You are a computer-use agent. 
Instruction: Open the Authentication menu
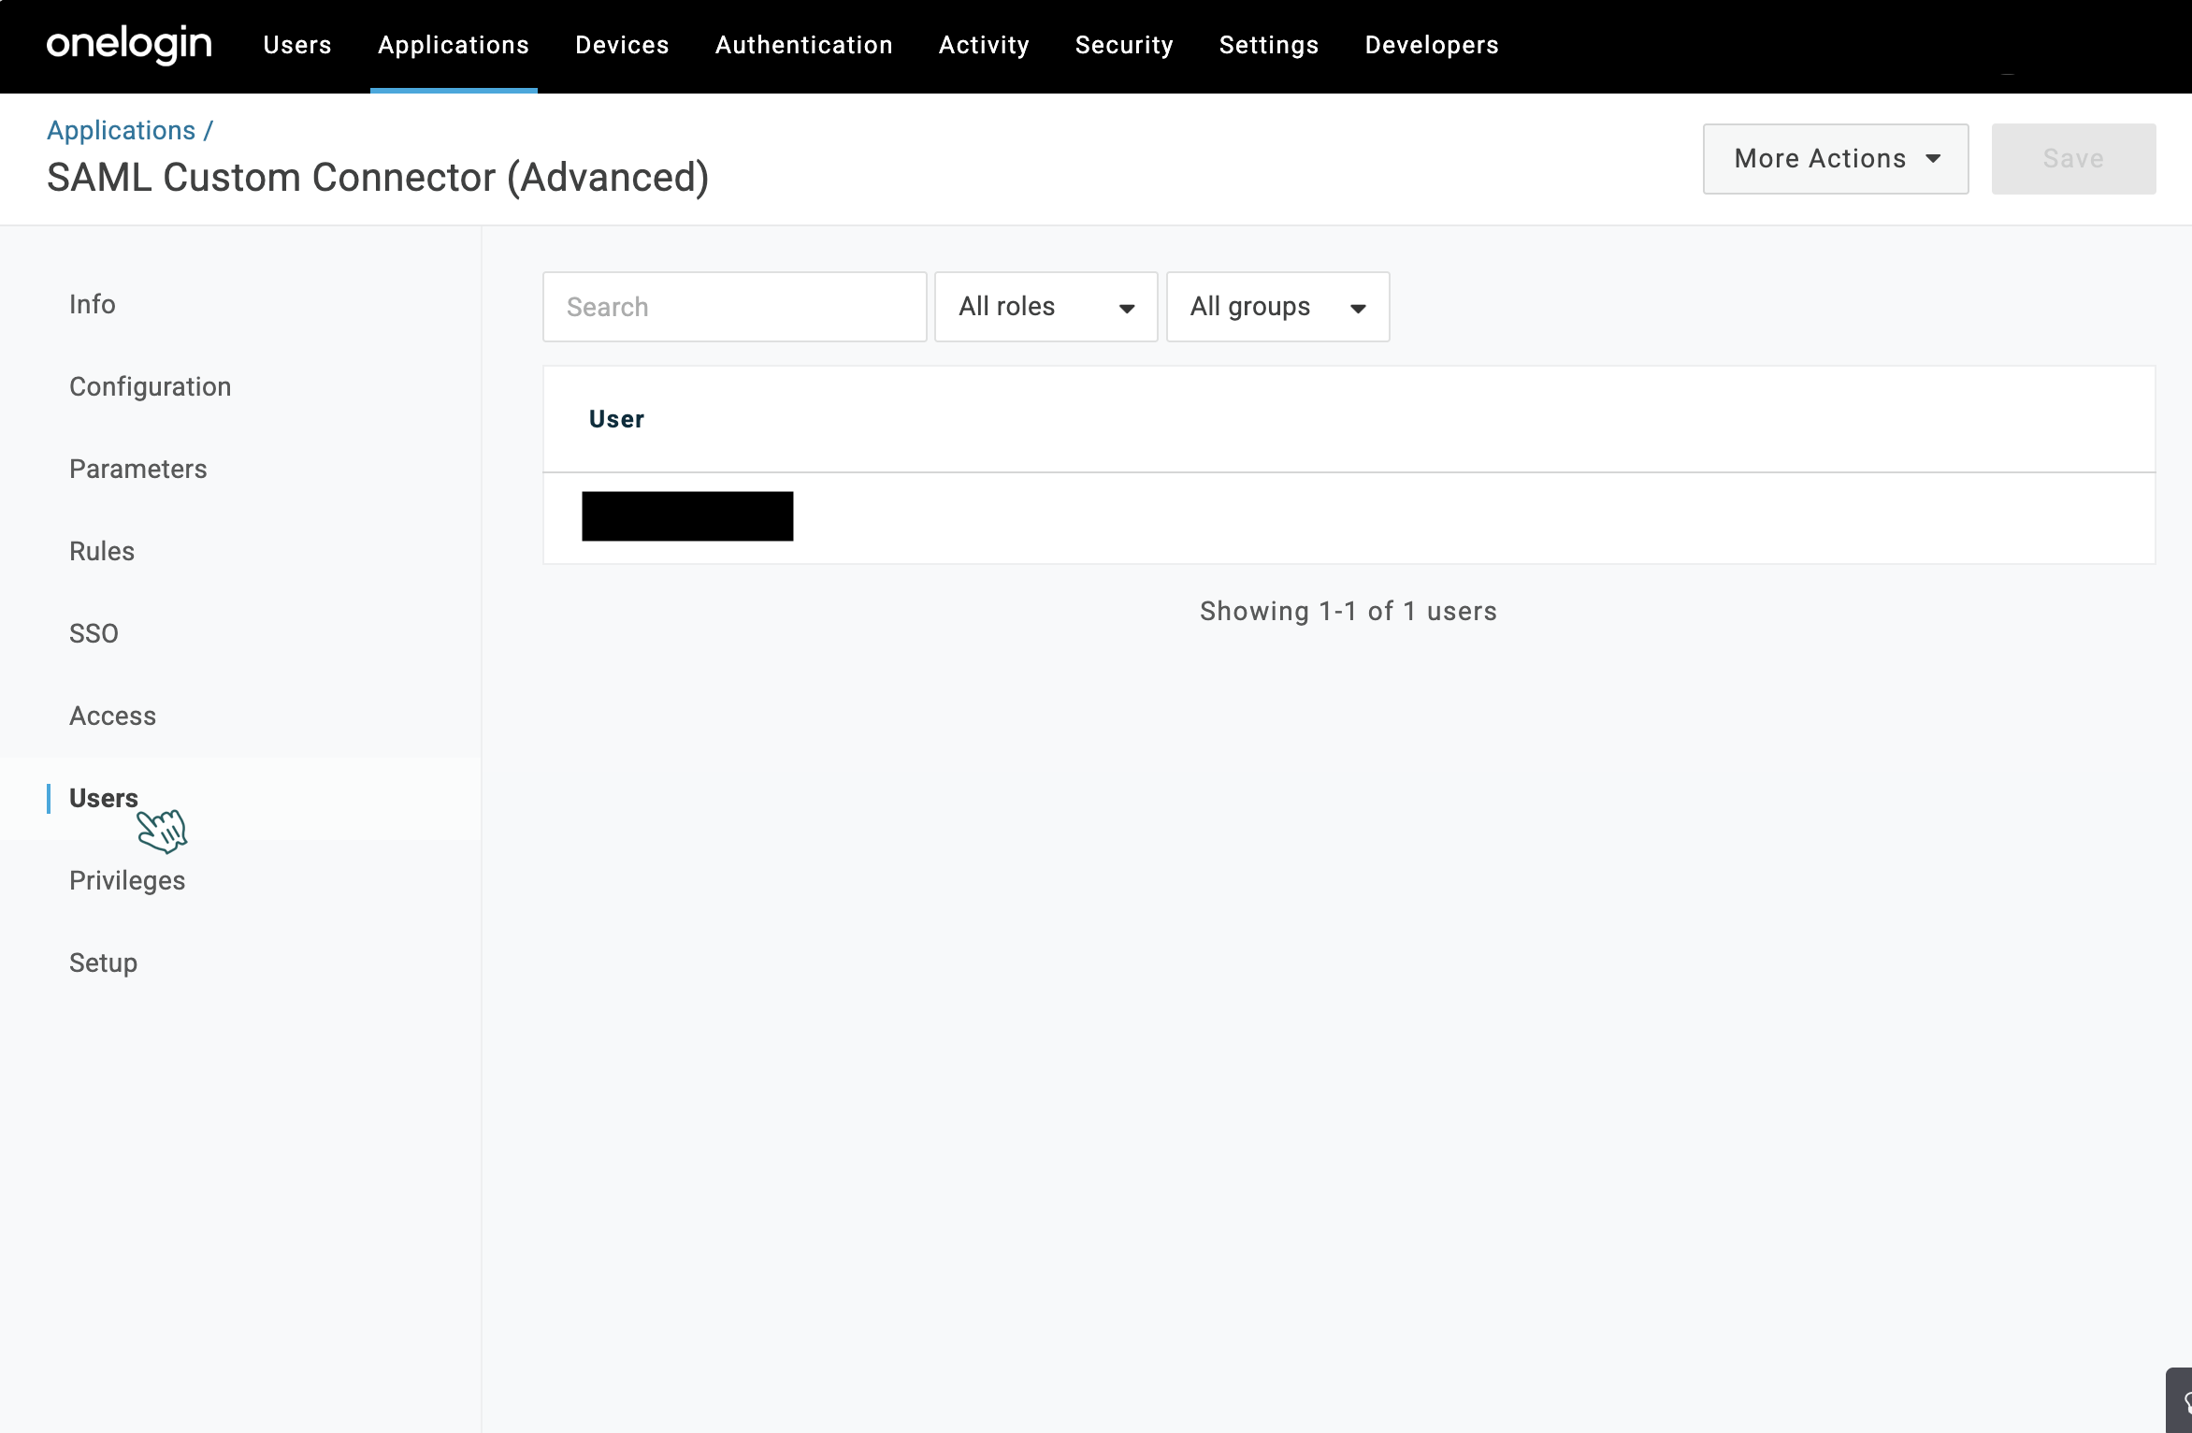pyautogui.click(x=804, y=45)
